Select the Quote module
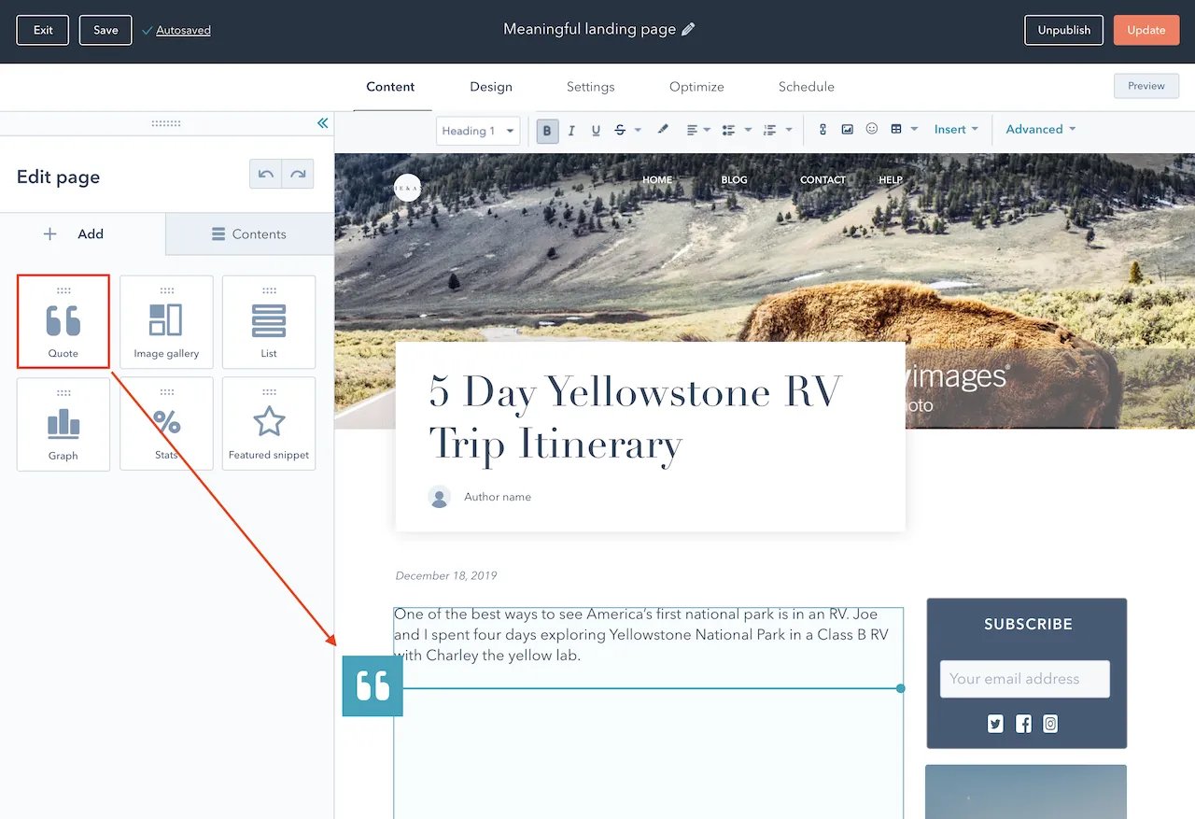The image size is (1195, 819). pos(63,322)
